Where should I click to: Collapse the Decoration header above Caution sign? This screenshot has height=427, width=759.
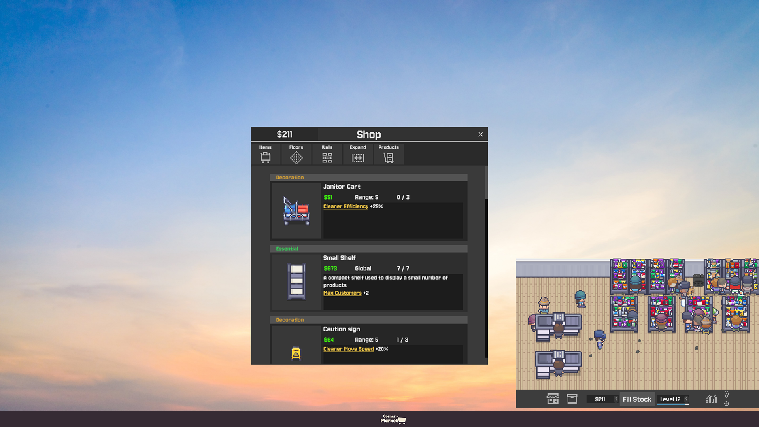pos(368,319)
